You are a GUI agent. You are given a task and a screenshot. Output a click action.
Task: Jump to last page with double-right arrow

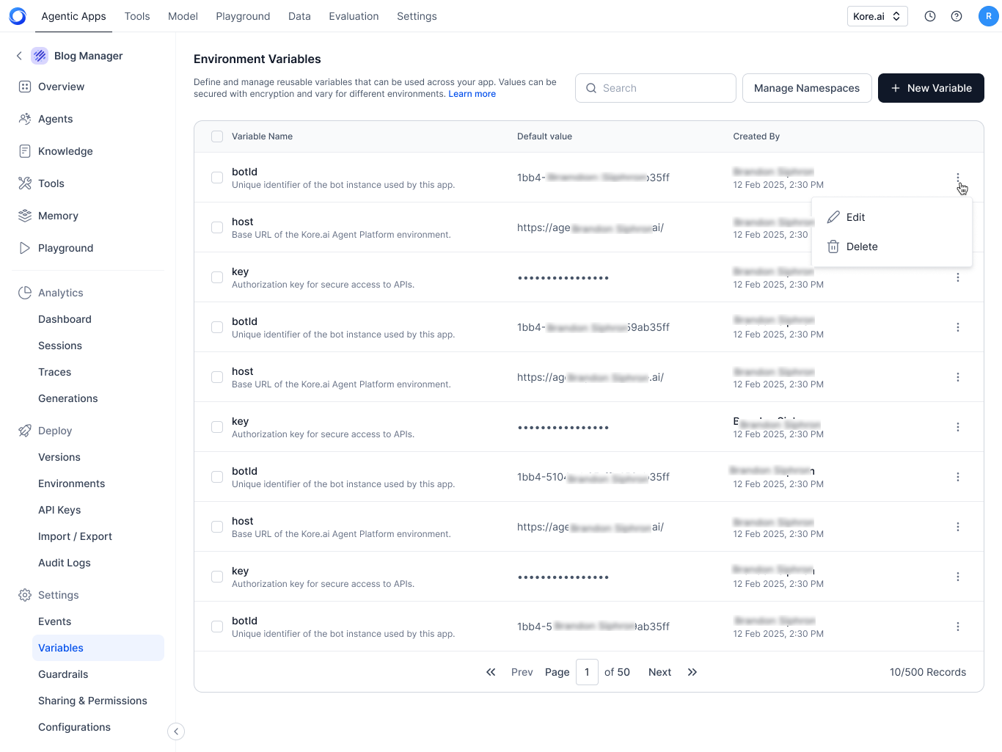click(x=692, y=672)
